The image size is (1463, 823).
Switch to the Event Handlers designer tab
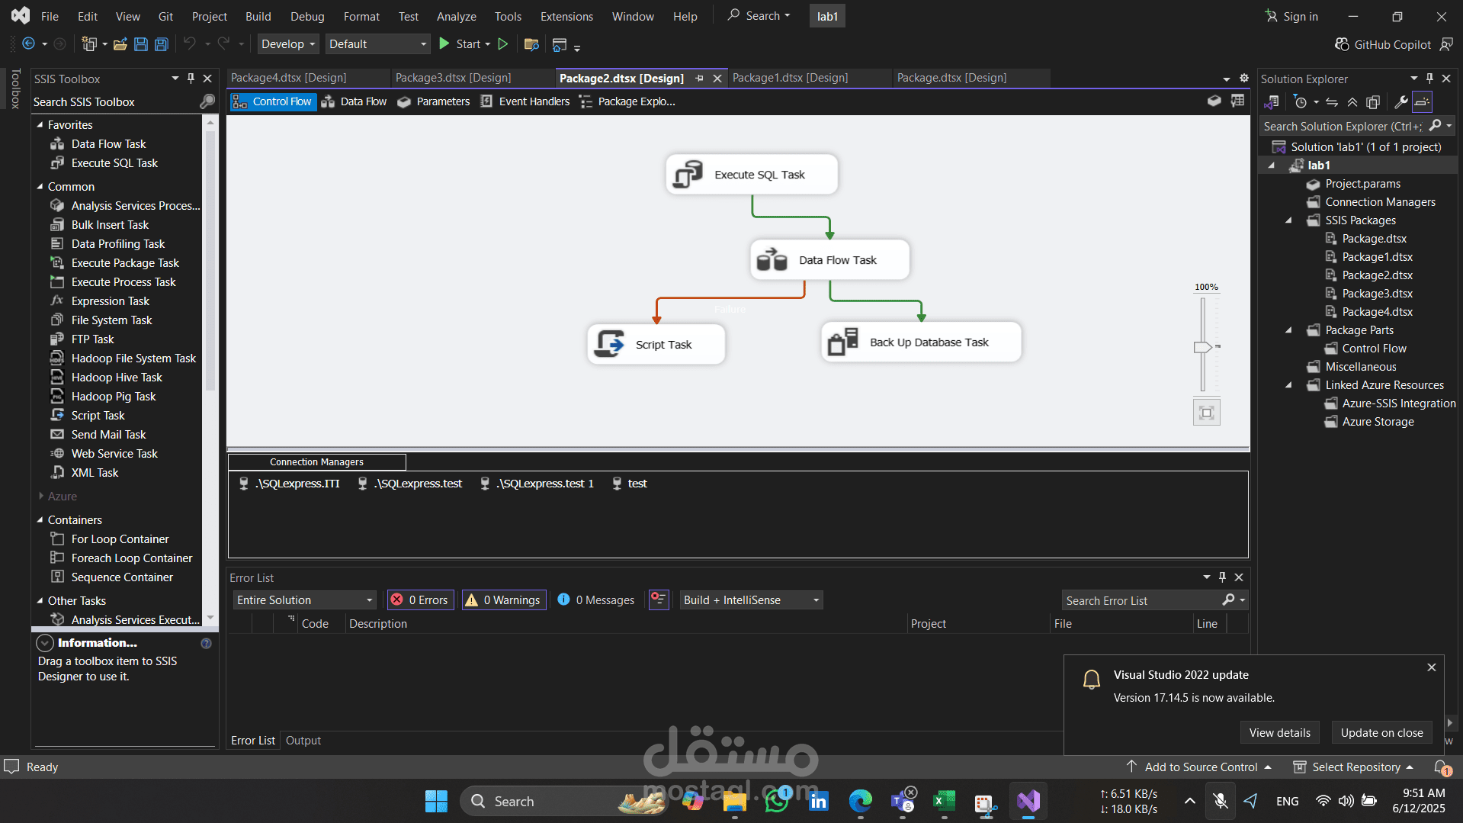[525, 101]
